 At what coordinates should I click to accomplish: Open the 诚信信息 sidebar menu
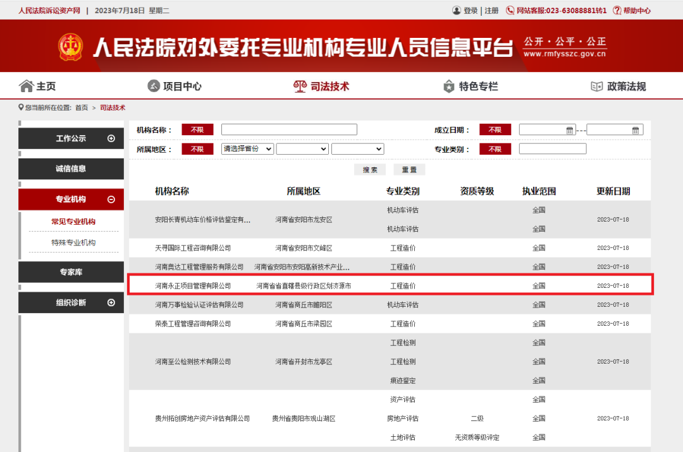pos(71,169)
